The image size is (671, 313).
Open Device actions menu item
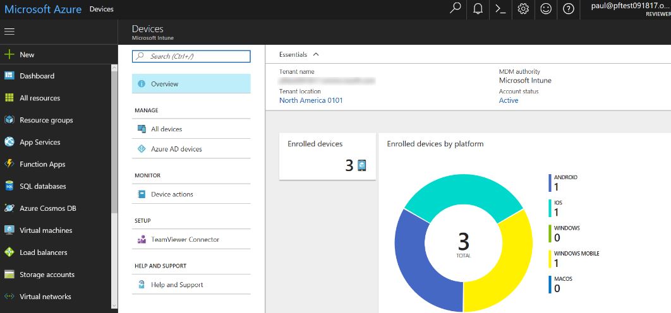[191, 194]
